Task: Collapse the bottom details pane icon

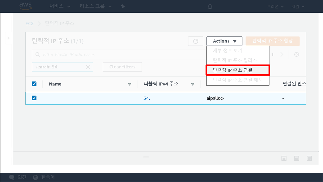Action: pos(284,158)
